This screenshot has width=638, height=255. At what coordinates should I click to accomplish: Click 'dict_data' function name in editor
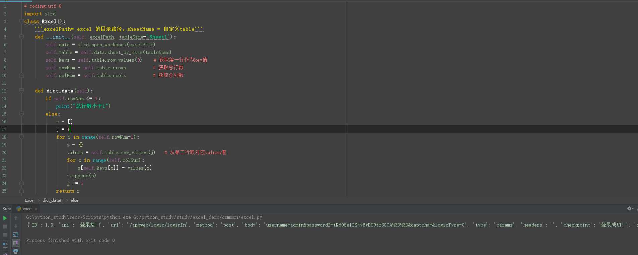click(x=60, y=91)
